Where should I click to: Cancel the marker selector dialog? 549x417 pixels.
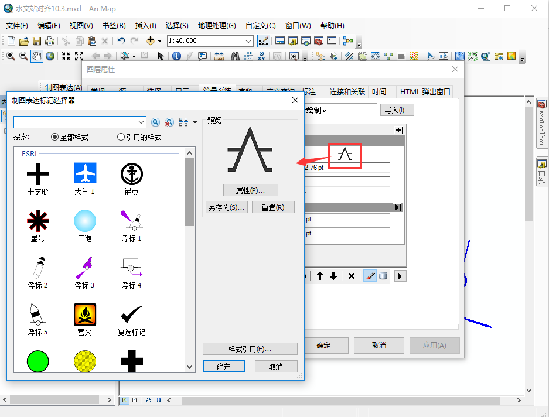tap(276, 367)
